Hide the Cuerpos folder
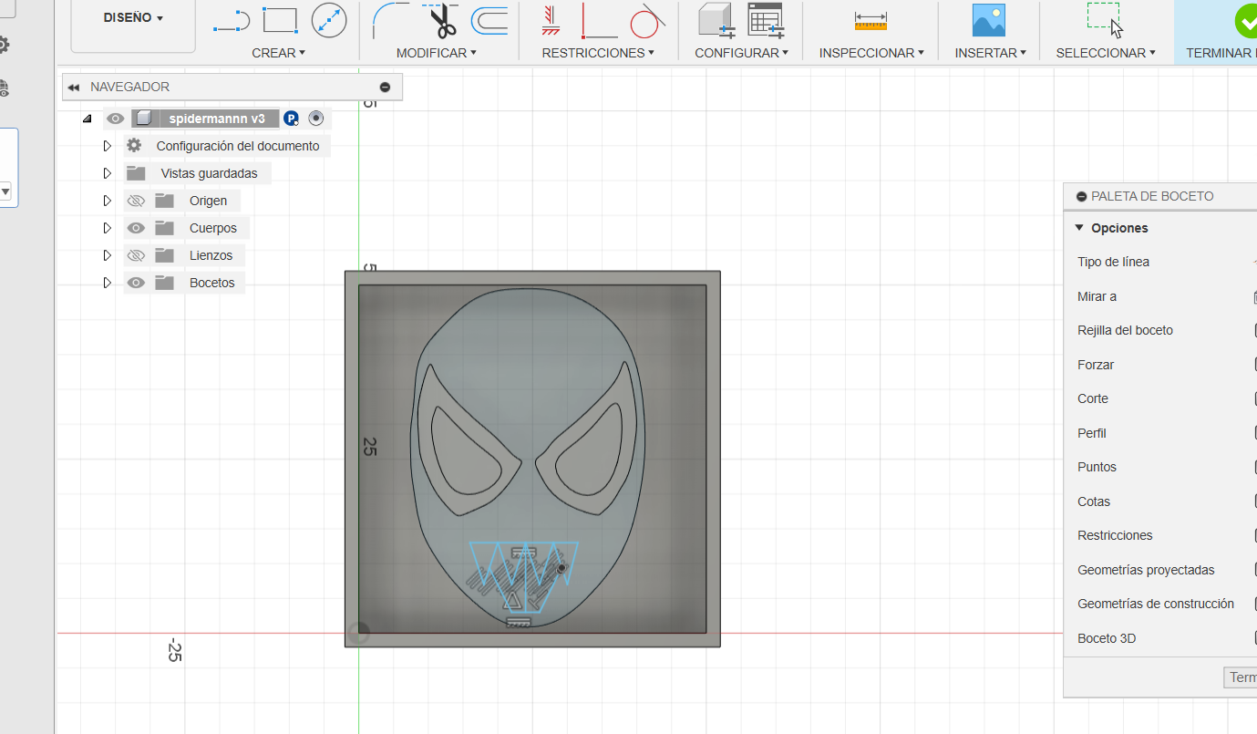Image resolution: width=1257 pixels, height=734 pixels. tap(136, 228)
